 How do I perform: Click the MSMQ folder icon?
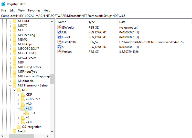[x=15, y=40]
